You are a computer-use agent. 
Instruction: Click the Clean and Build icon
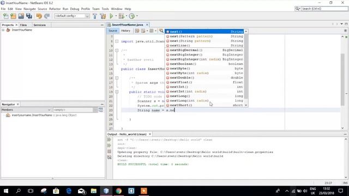click(103, 16)
